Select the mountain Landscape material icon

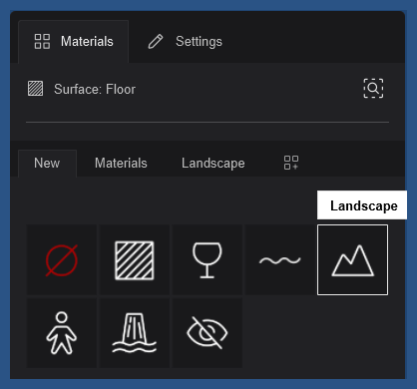pyautogui.click(x=353, y=260)
